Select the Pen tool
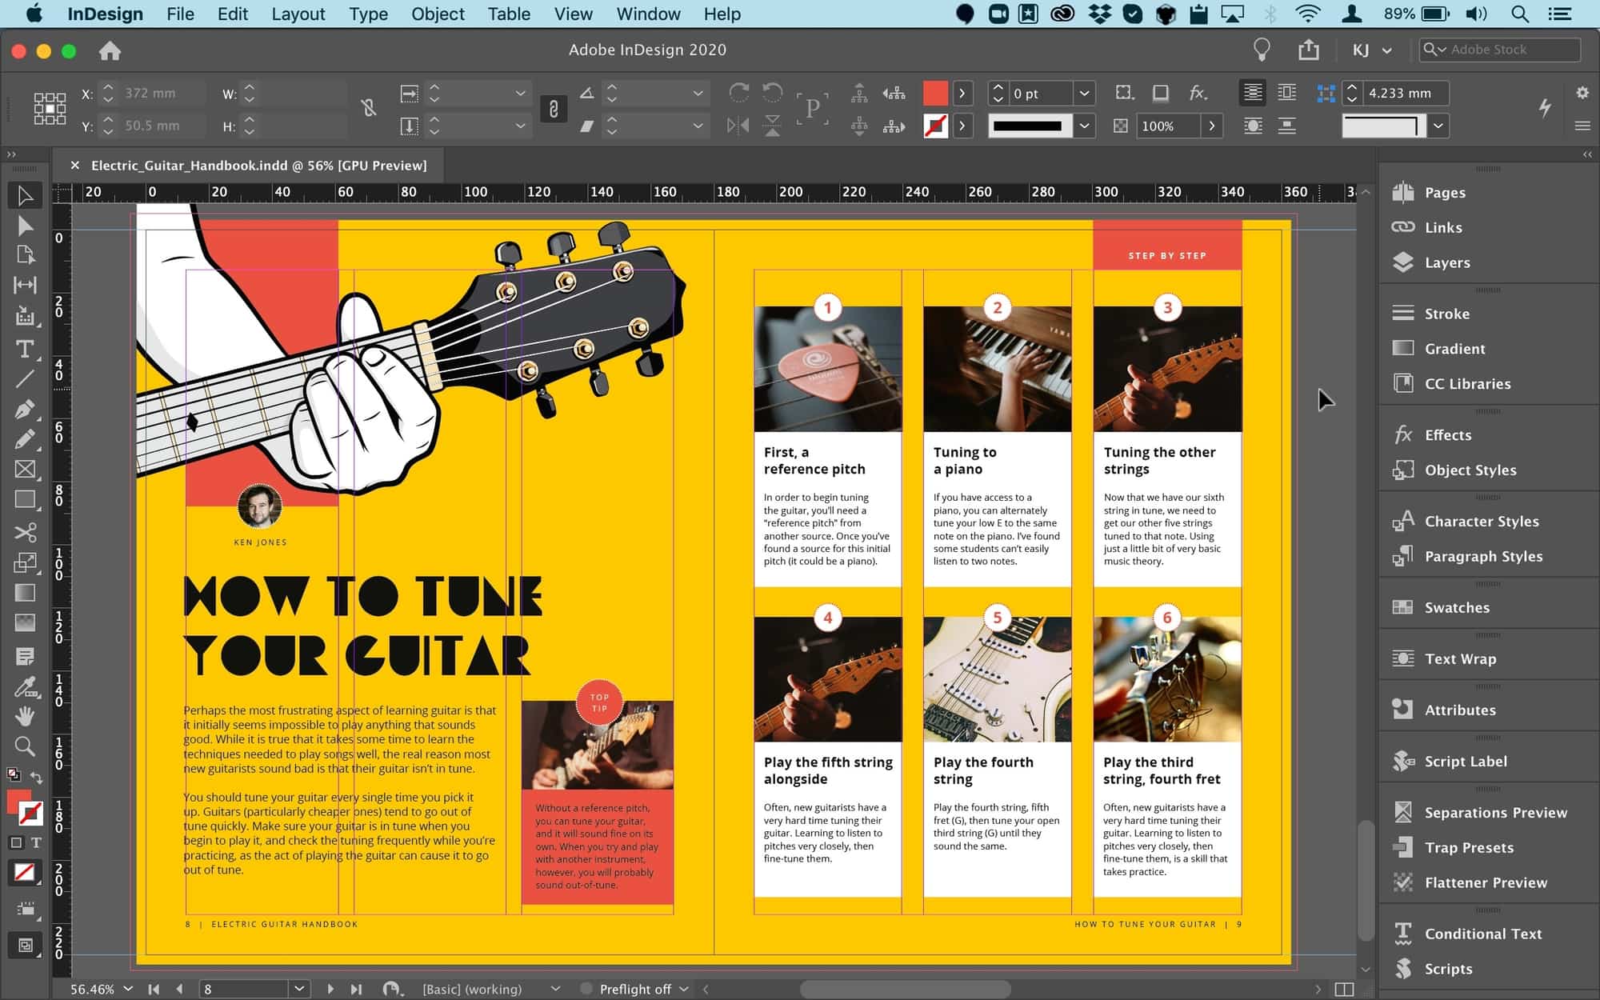The height and width of the screenshot is (1000, 1600). [25, 410]
